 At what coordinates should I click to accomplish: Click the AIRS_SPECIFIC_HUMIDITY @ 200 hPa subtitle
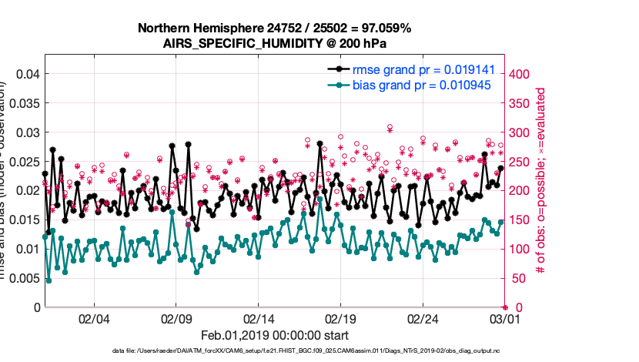(x=274, y=43)
